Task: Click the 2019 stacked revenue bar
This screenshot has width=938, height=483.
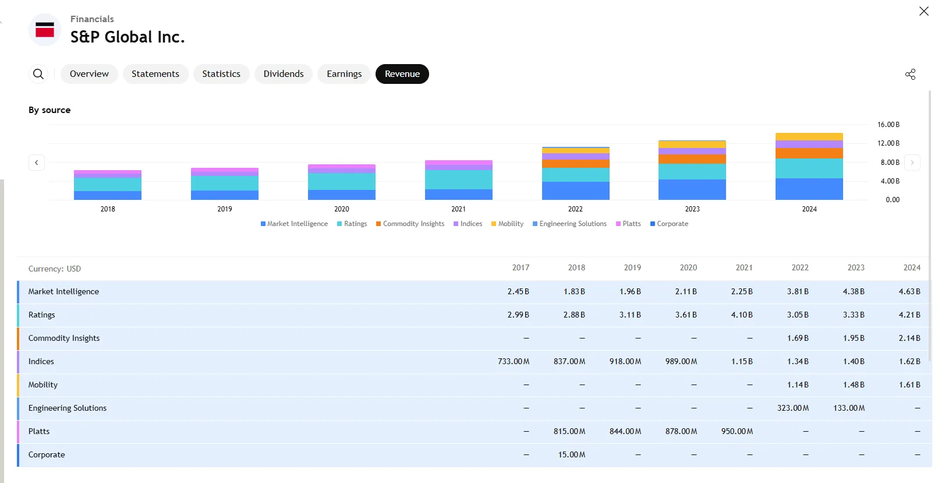Action: 225,184
